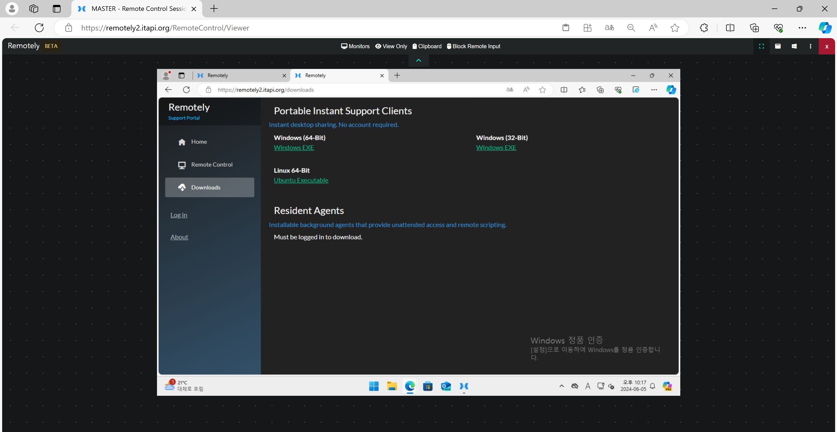837x432 pixels.
Task: Open File Explorer on remote taskbar
Action: tap(392, 386)
